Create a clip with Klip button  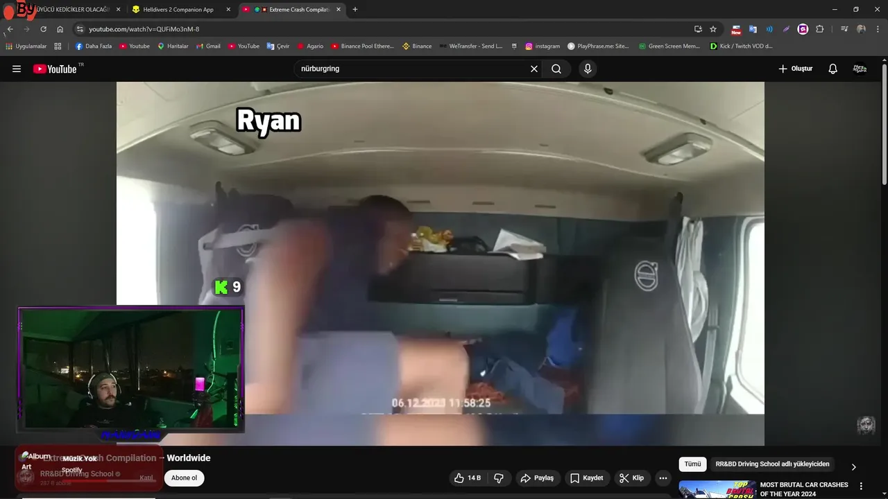(631, 478)
